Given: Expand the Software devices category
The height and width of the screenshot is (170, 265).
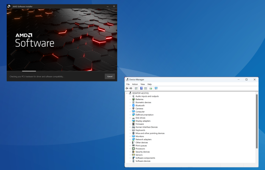Looking at the screenshot, I should (130, 161).
